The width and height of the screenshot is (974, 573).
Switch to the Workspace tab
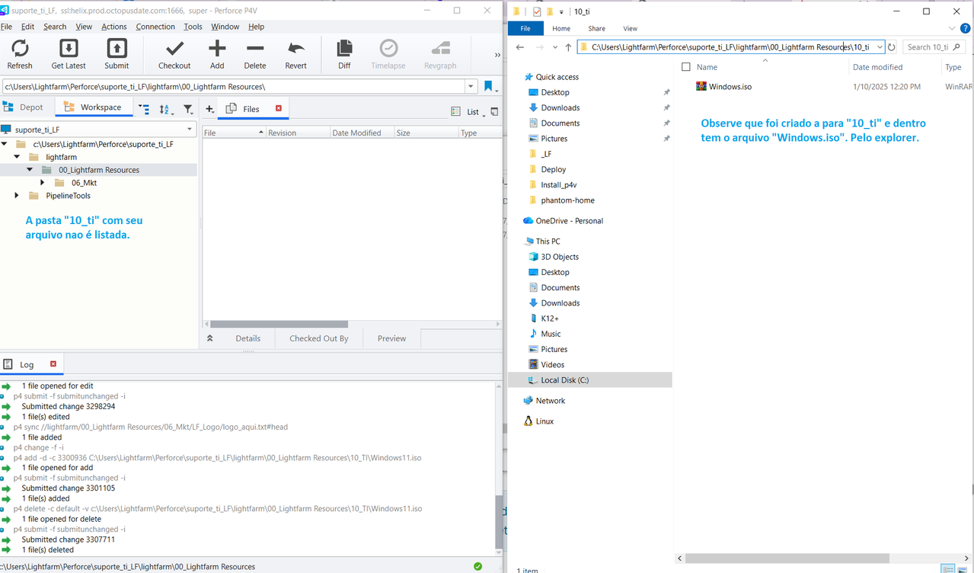[x=93, y=107]
